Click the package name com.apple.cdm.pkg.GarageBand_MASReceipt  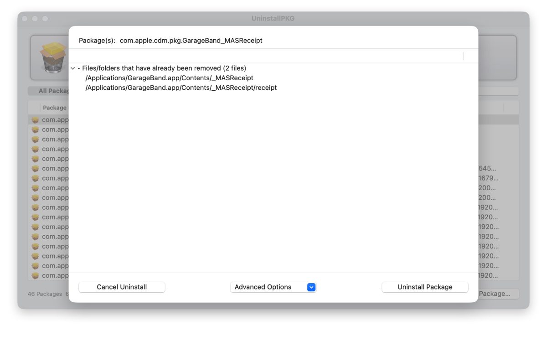(191, 41)
